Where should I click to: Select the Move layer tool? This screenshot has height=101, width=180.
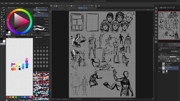pos(4,12)
